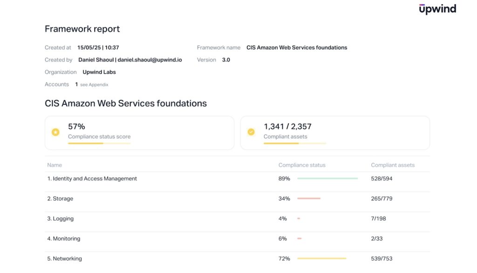The height and width of the screenshot is (273, 477).
Task: Click the '7/198' compliant assets value
Action: [x=378, y=219]
